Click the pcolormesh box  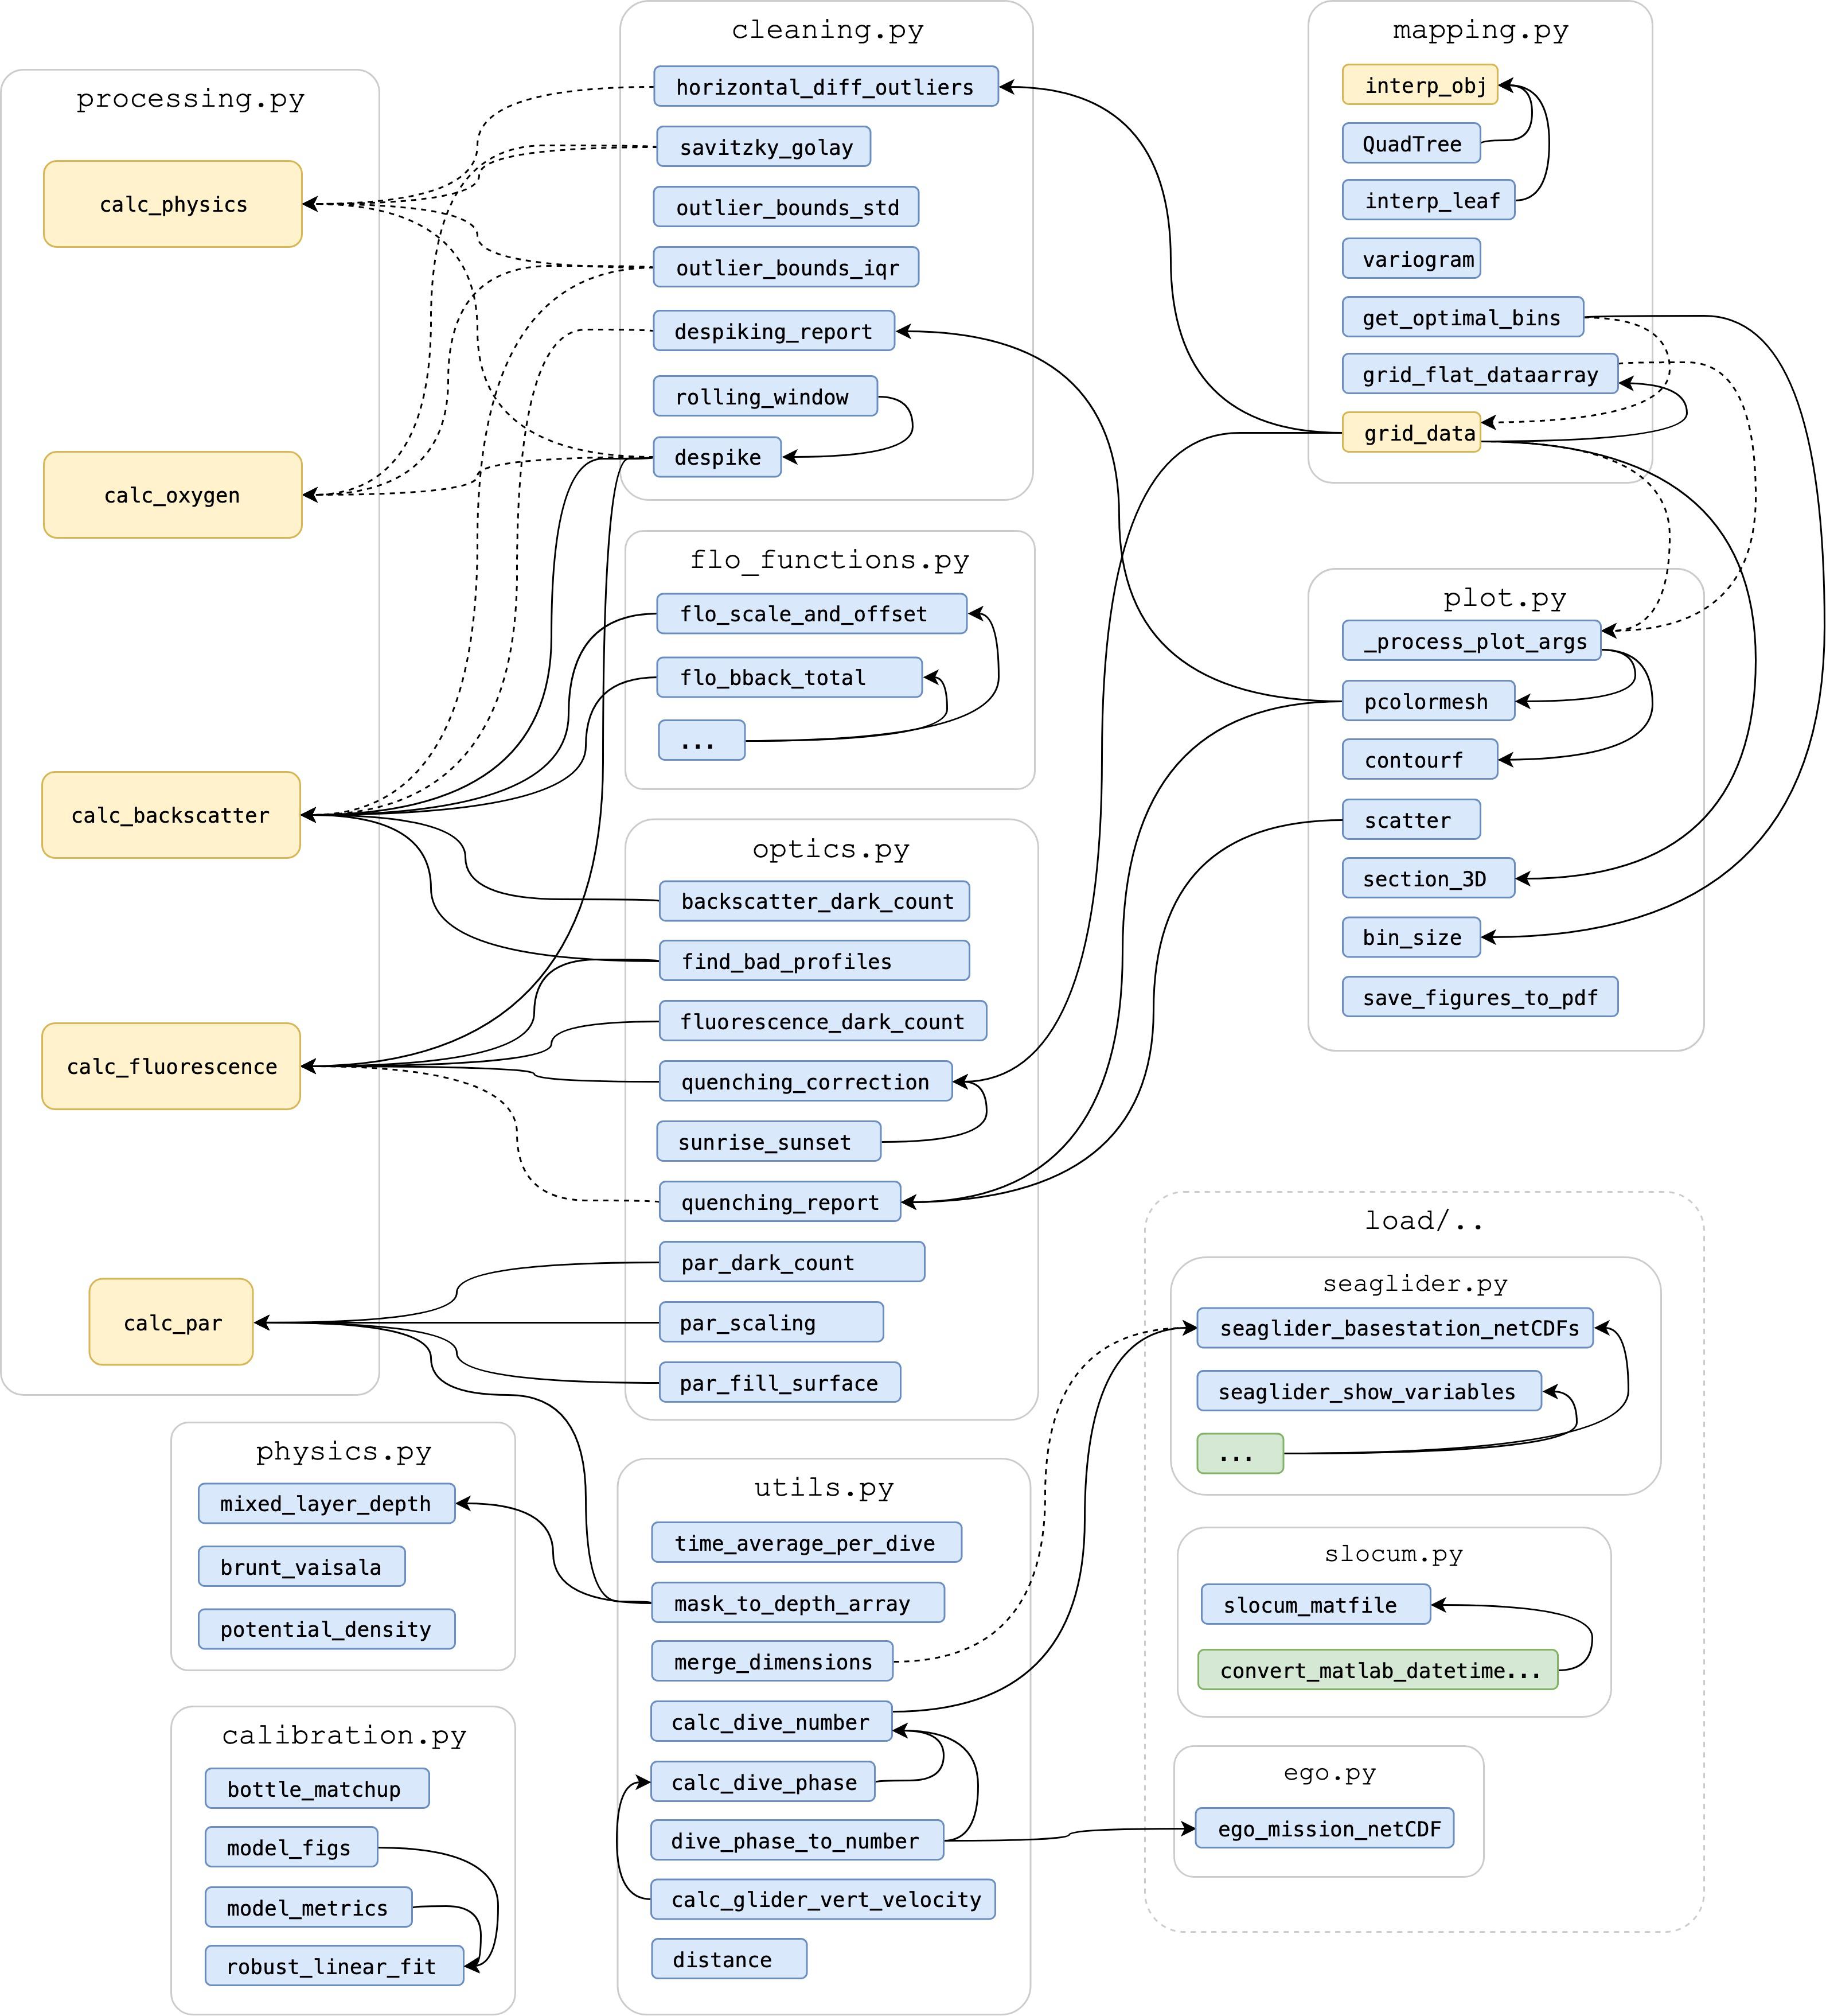(1429, 701)
